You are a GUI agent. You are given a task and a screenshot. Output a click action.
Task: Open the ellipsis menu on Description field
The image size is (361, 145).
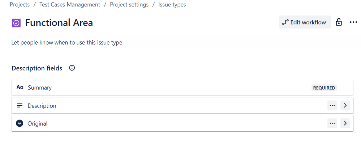(x=332, y=105)
